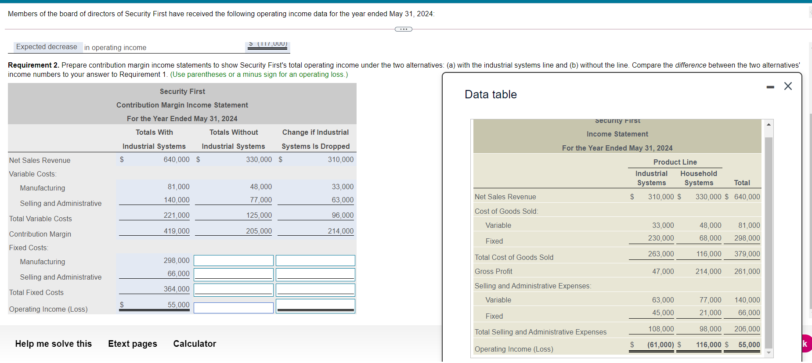
Task: Click the Gross Profit row label
Action: (493, 271)
